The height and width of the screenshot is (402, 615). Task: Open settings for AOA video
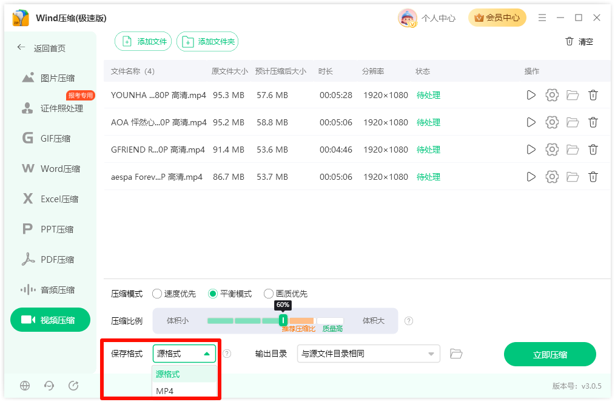tap(552, 122)
